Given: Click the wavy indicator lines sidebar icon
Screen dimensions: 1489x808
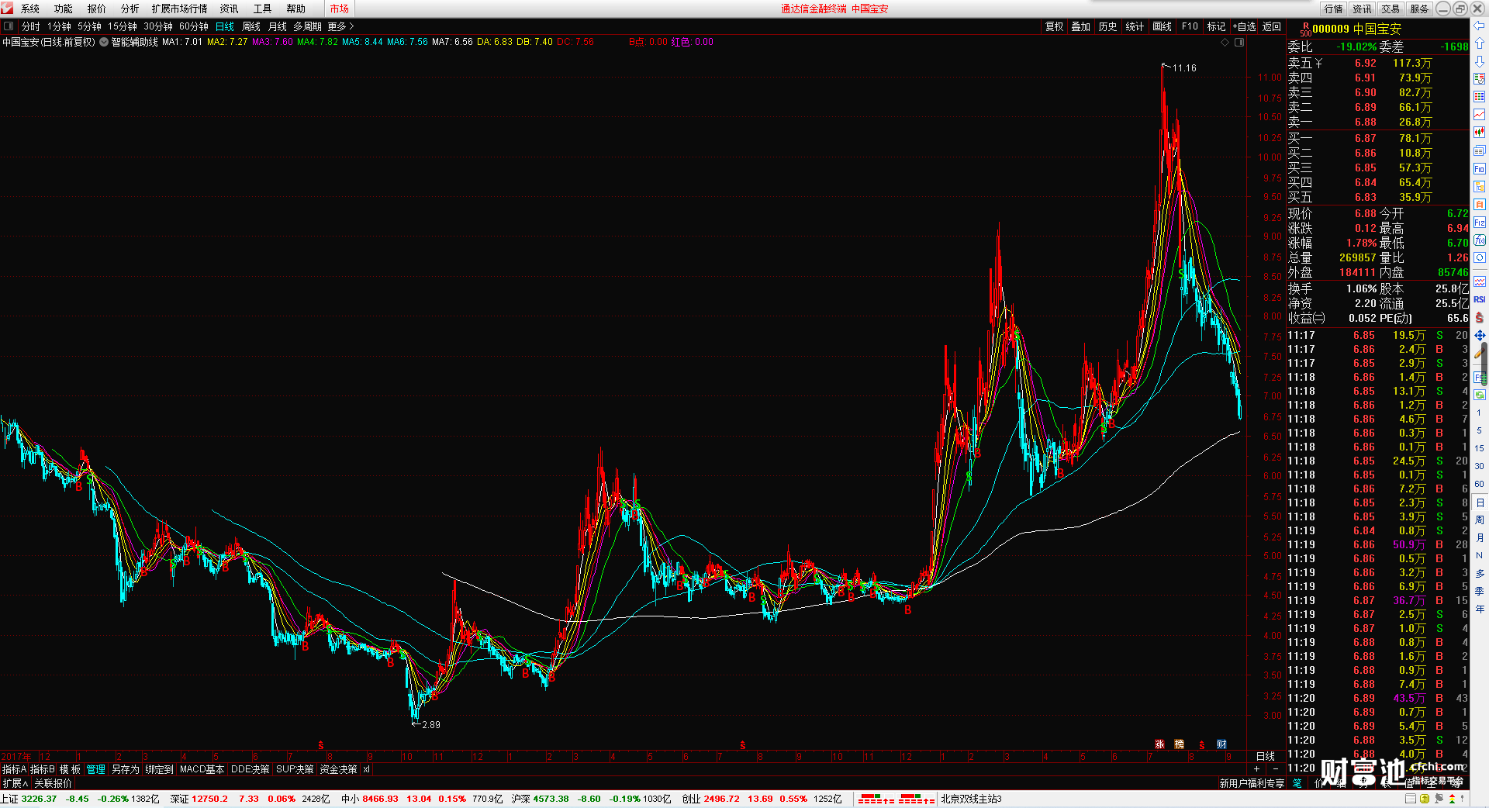Looking at the screenshot, I should tap(1479, 281).
